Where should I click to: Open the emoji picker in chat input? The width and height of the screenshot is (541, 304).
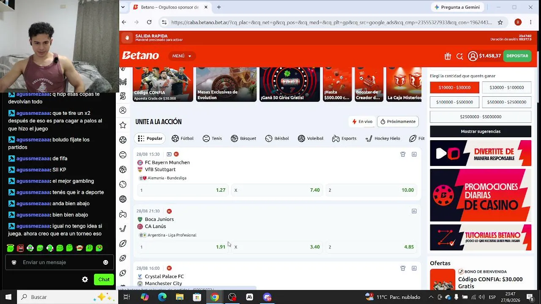(x=106, y=262)
